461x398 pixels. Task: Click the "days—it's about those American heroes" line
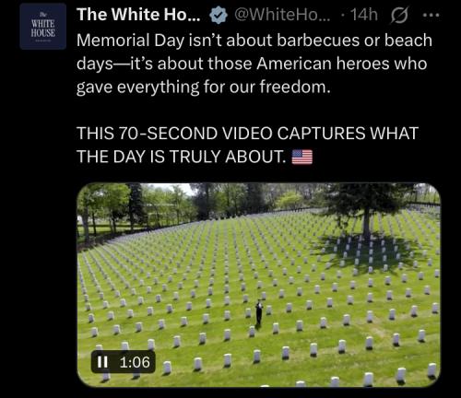tap(252, 64)
